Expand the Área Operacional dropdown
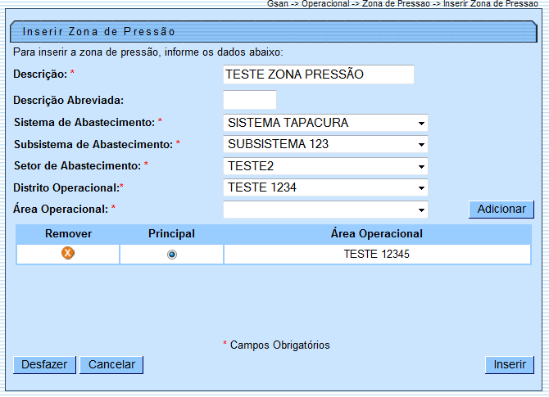 coord(325,210)
